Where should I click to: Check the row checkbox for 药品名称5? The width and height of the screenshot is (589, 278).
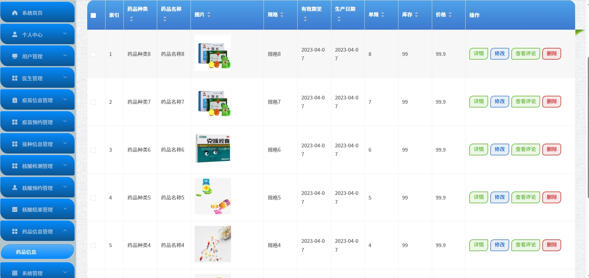[x=93, y=198]
